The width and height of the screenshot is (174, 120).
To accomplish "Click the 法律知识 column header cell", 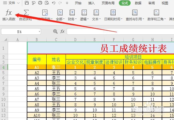I will pos(114,62).
